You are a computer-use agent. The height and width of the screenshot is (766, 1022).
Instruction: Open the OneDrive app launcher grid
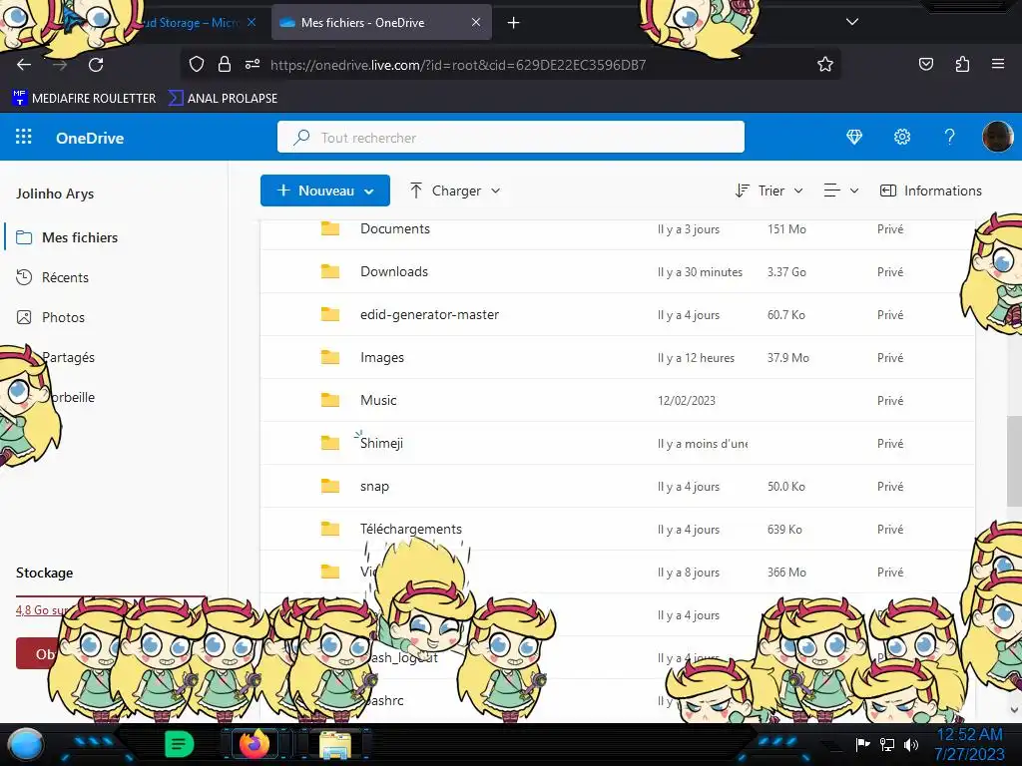click(x=24, y=137)
